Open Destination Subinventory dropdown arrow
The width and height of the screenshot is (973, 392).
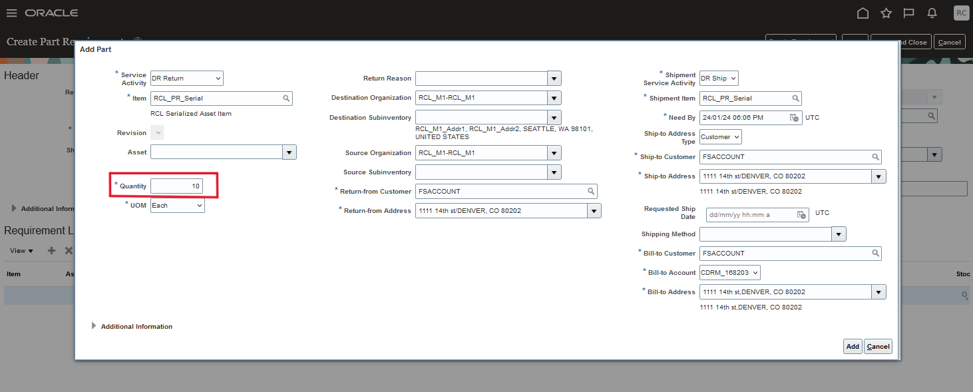coord(554,118)
